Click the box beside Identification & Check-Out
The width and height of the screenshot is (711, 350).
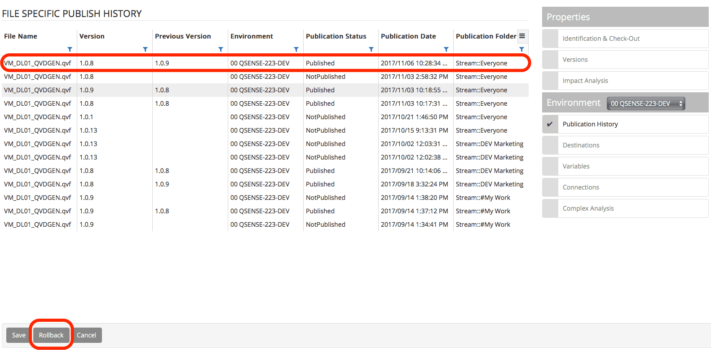click(x=550, y=39)
